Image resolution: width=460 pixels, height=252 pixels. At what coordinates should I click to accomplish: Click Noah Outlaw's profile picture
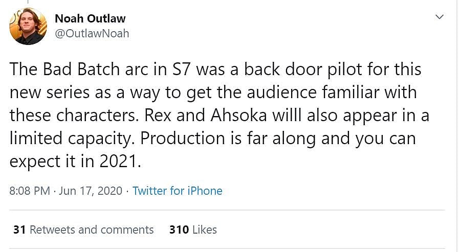[x=28, y=26]
